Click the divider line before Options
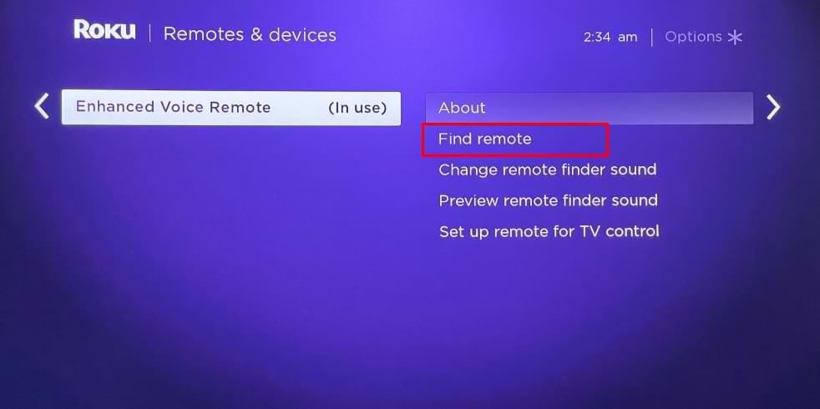This screenshot has height=409, width=820. pos(651,38)
